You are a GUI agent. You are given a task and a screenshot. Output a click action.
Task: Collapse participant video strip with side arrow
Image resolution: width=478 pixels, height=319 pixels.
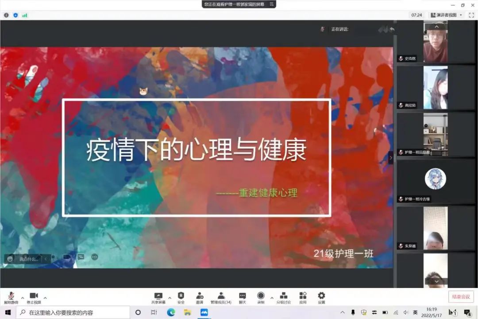390,158
